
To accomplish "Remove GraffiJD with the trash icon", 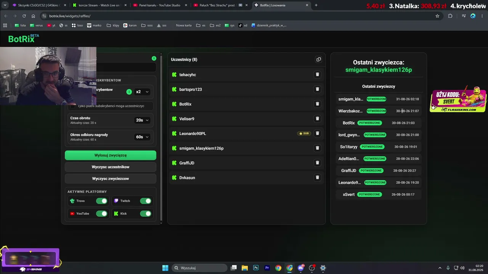I will pyautogui.click(x=317, y=163).
